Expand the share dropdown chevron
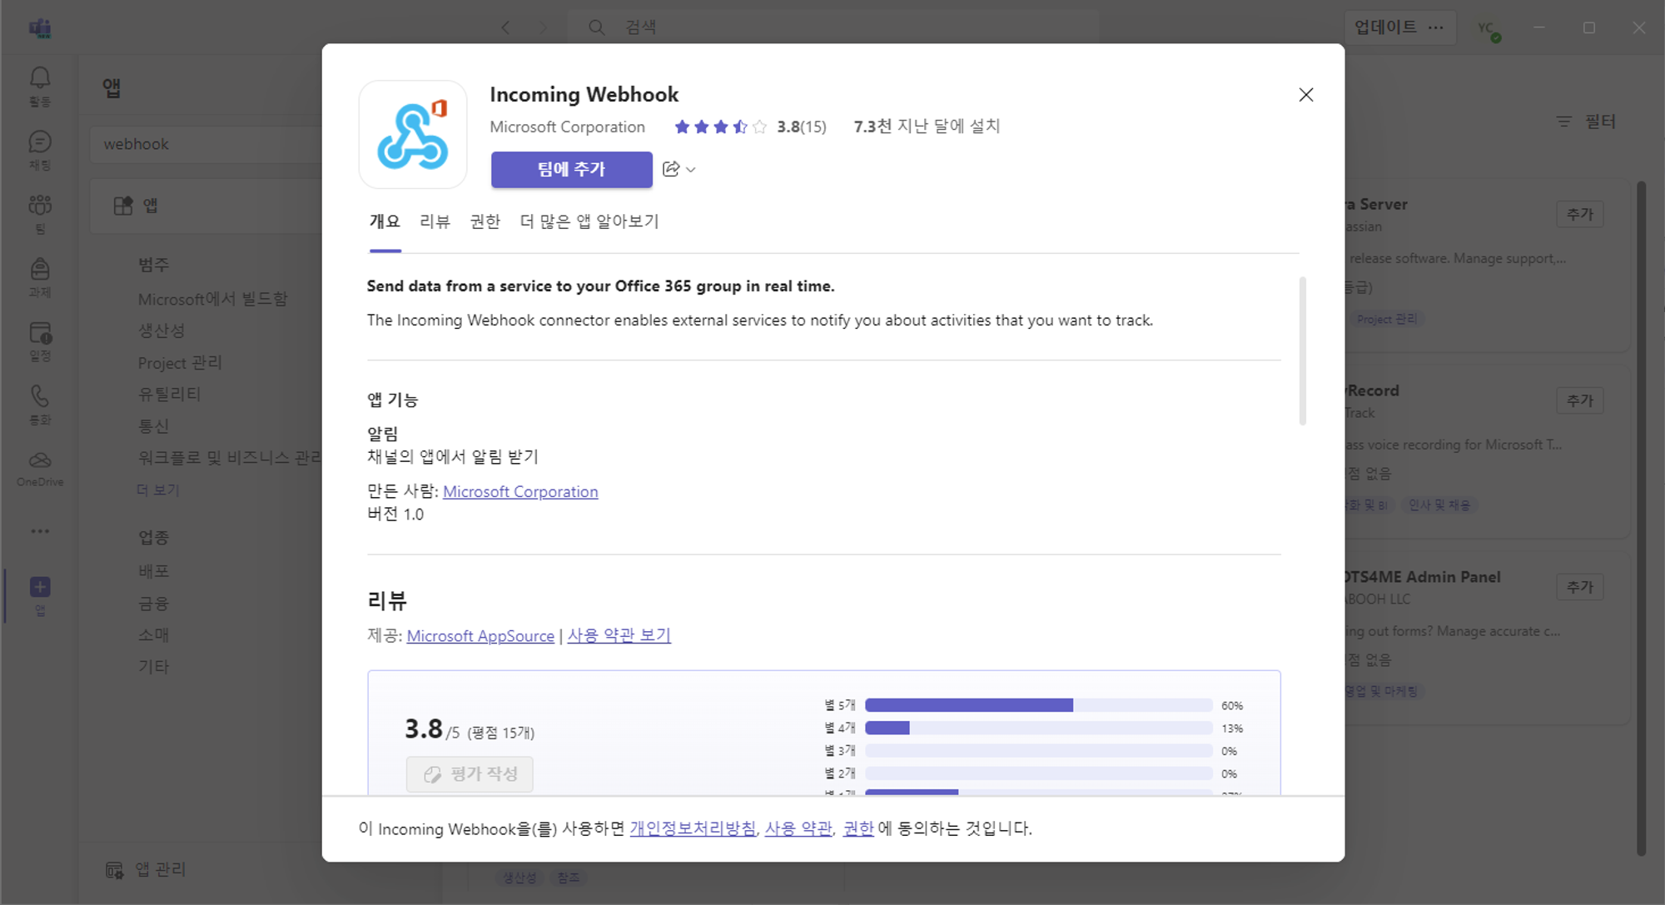 coord(691,170)
